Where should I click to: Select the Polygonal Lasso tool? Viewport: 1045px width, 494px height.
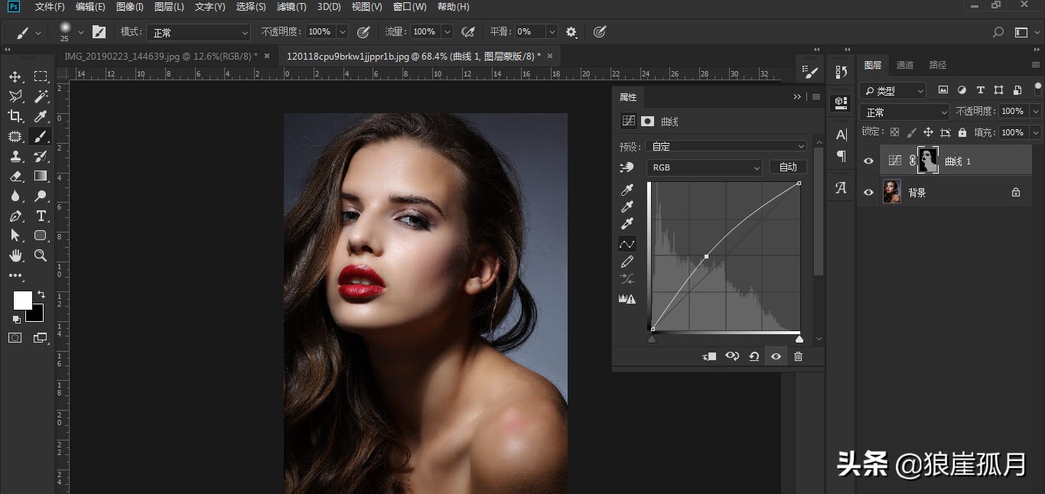tap(15, 96)
